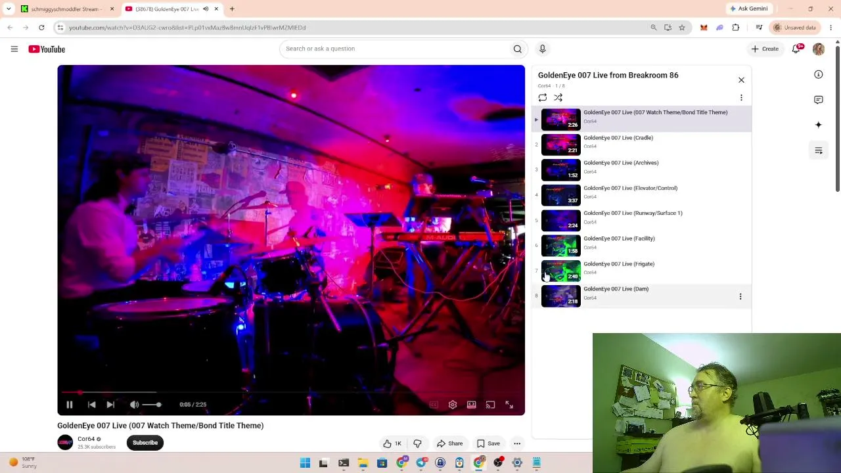Open the browser tab search dropdown arrow
The width and height of the screenshot is (841, 473).
[x=9, y=9]
